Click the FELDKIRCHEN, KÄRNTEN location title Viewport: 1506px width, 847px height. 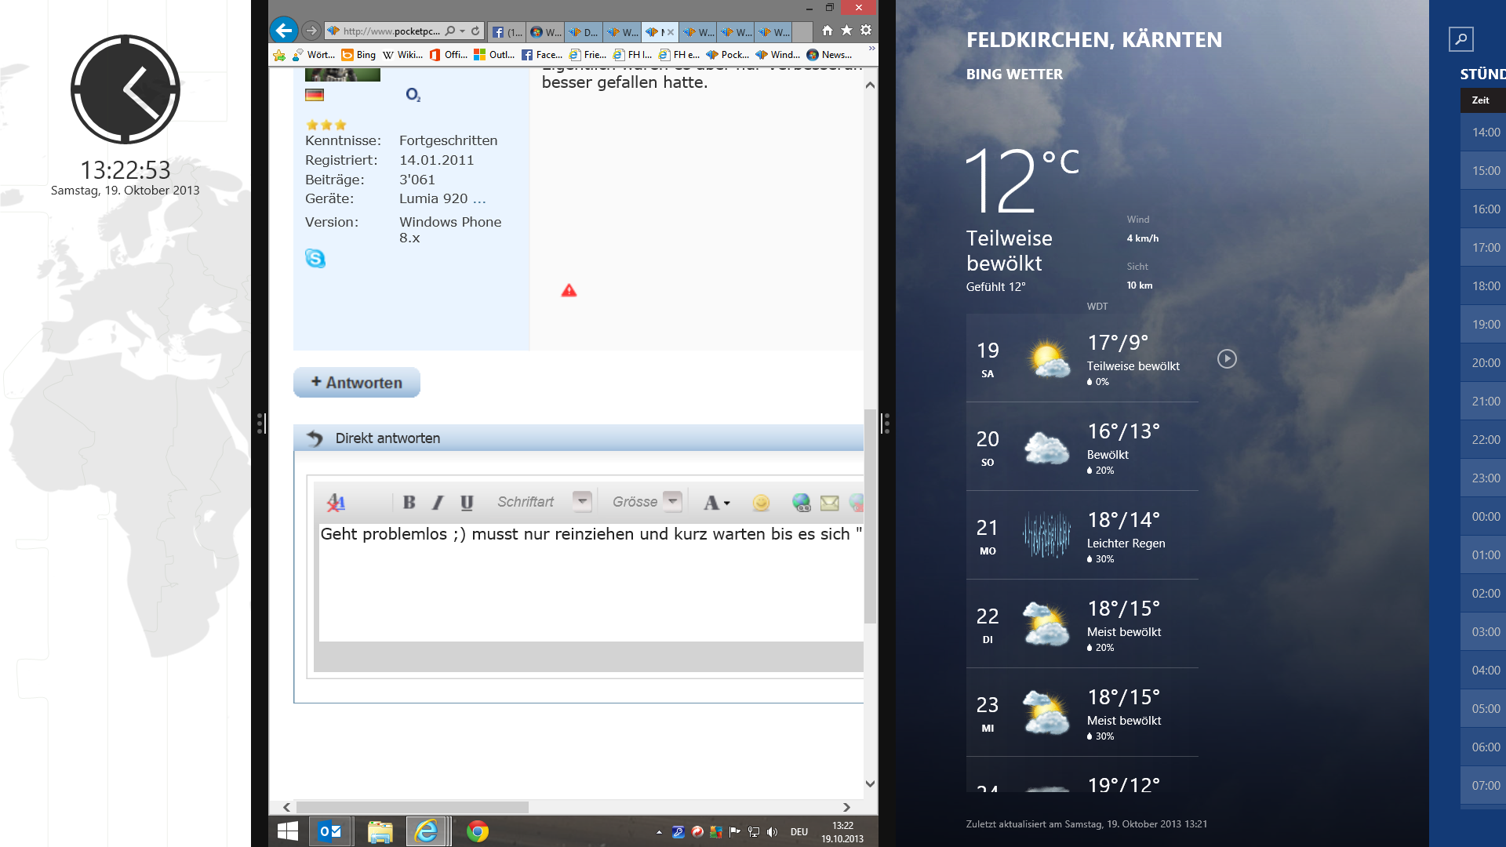(x=1093, y=40)
